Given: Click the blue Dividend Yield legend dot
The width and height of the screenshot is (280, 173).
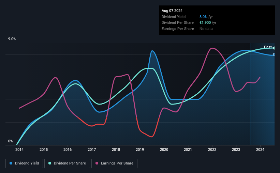Looking at the screenshot, I should (11, 163).
